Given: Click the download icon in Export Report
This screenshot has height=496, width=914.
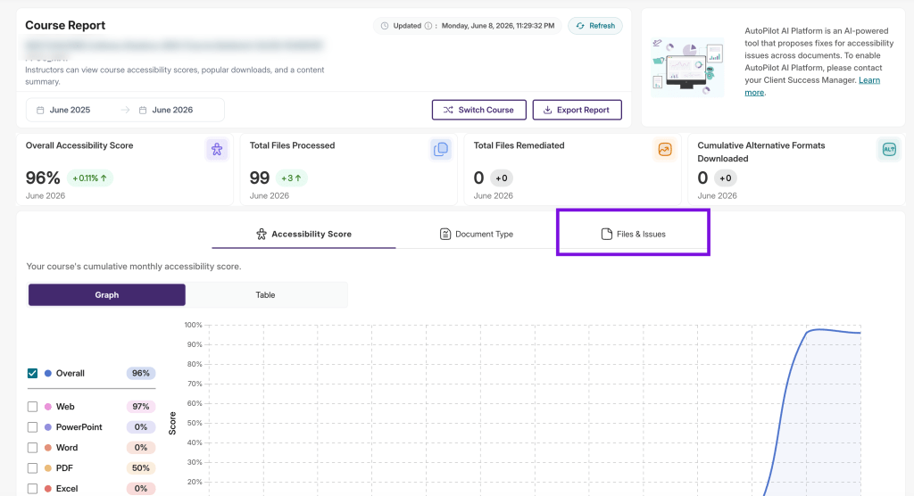Looking at the screenshot, I should (x=547, y=110).
